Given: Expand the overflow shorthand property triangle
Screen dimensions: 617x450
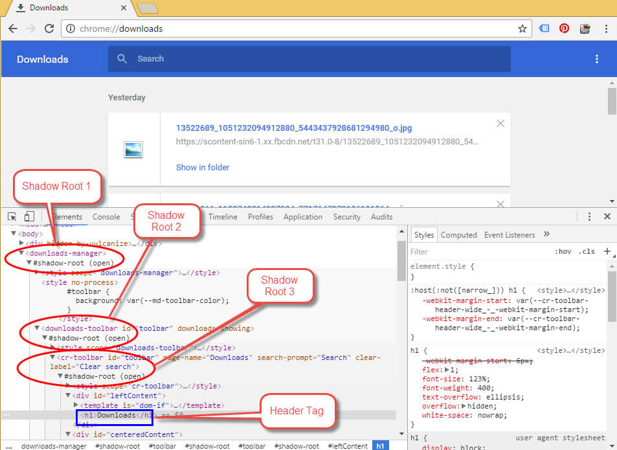Looking at the screenshot, I should 464,406.
